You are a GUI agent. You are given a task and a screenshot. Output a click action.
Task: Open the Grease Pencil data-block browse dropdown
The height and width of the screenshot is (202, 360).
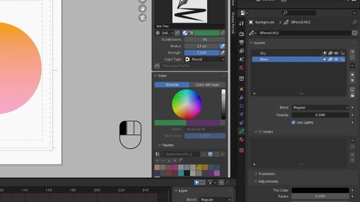tap(253, 33)
